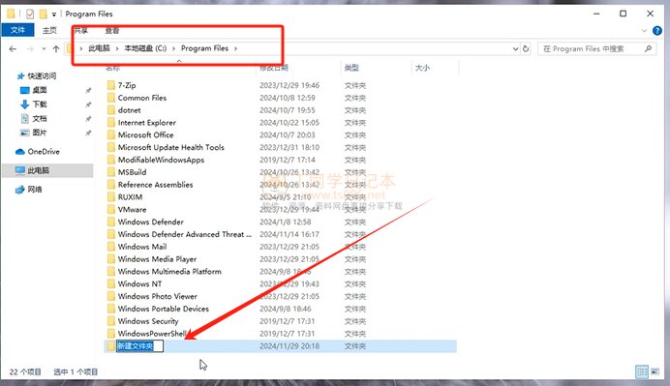Select the dotnet folder

(129, 110)
